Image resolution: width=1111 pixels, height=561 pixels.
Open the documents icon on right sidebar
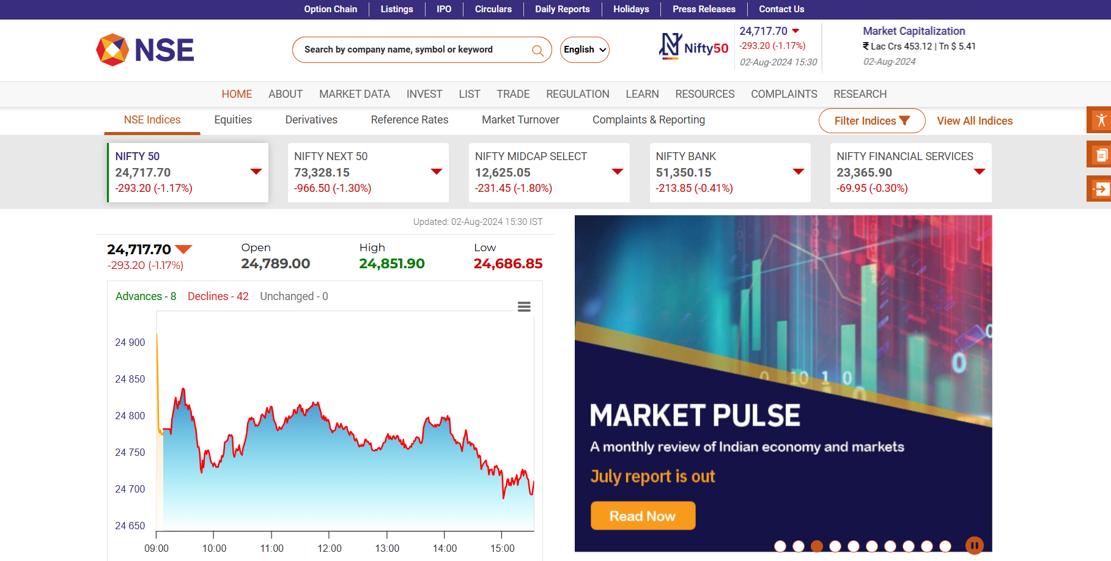1101,155
